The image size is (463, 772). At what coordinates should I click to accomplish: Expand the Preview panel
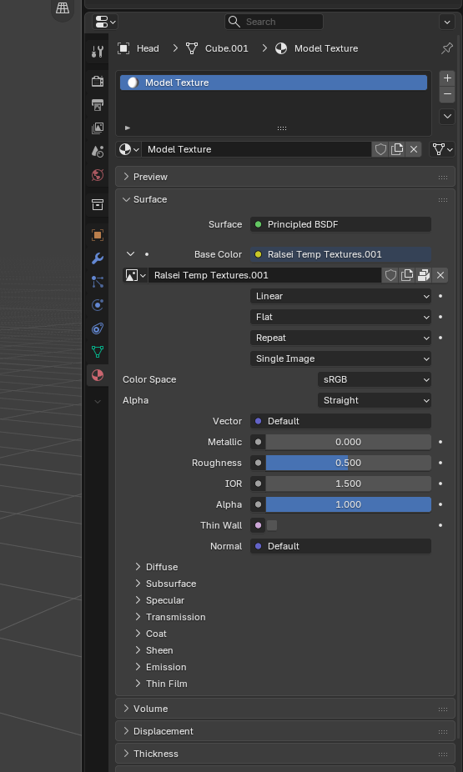coord(285,177)
